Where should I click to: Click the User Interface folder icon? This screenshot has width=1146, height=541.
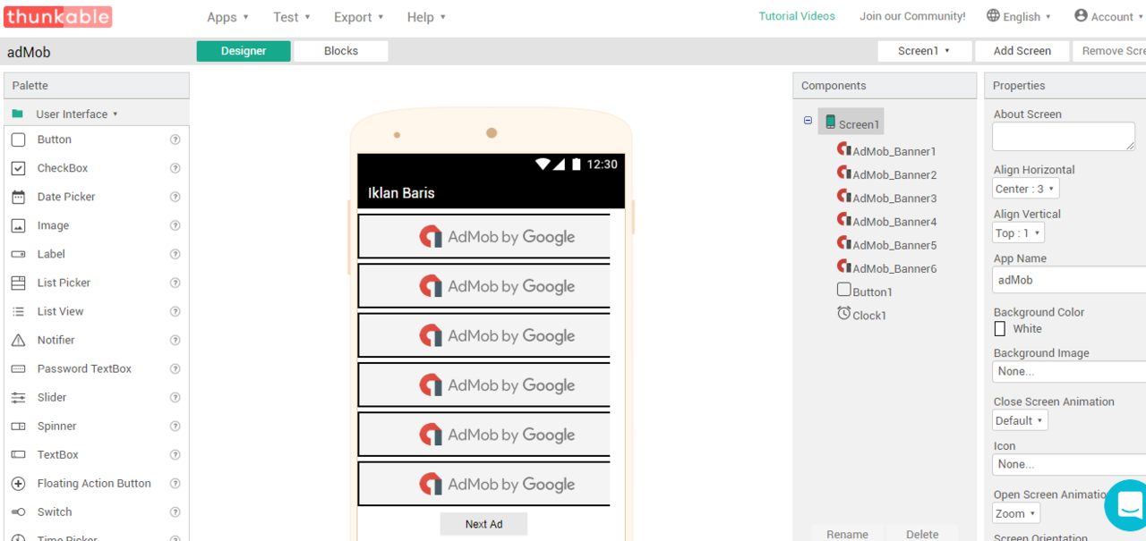point(17,114)
